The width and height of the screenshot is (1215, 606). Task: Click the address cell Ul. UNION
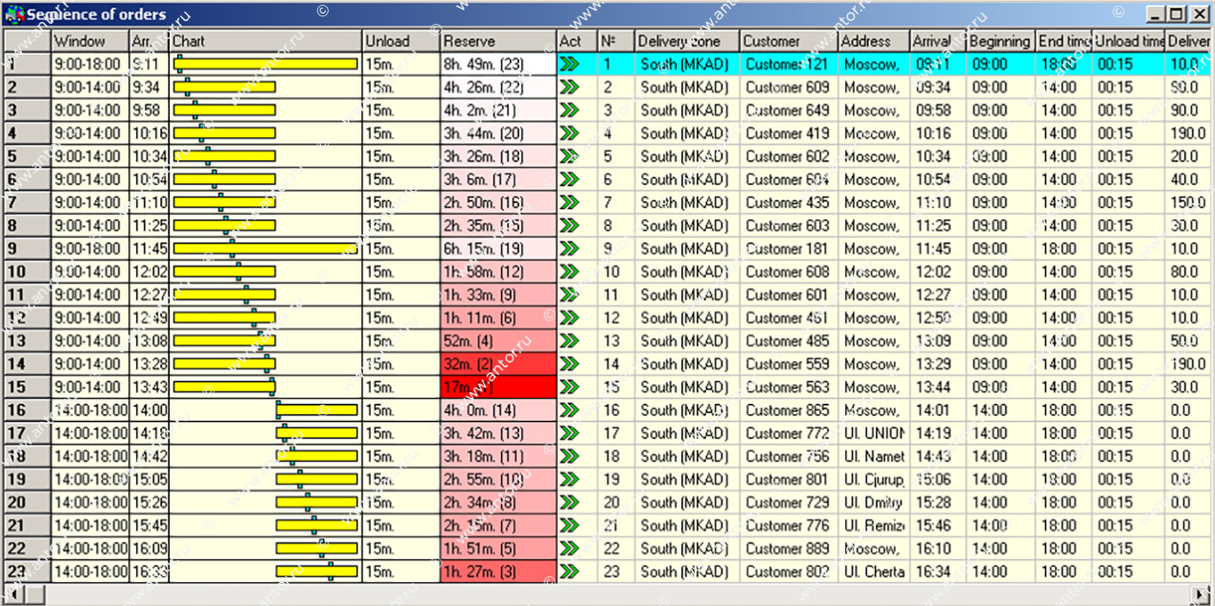(874, 432)
